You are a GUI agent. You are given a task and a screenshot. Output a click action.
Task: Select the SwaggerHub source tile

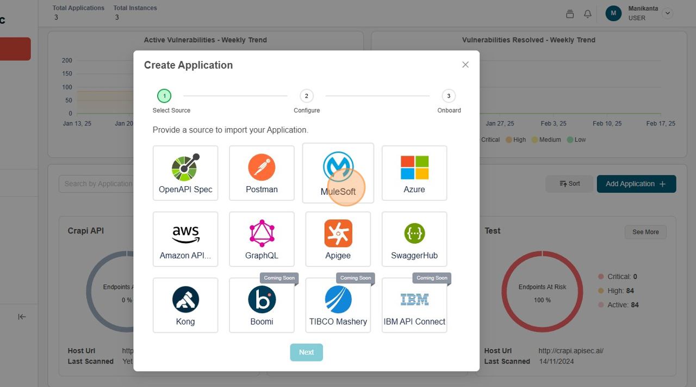414,239
